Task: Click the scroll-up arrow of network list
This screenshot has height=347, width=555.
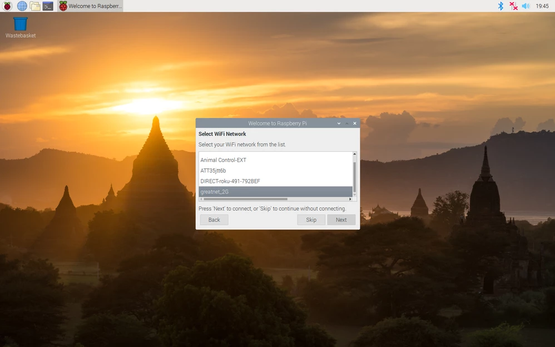Action: pyautogui.click(x=355, y=154)
